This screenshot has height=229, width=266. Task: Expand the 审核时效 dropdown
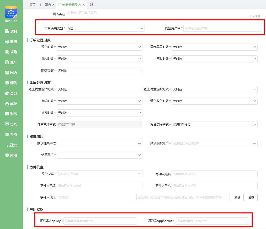tap(99, 101)
